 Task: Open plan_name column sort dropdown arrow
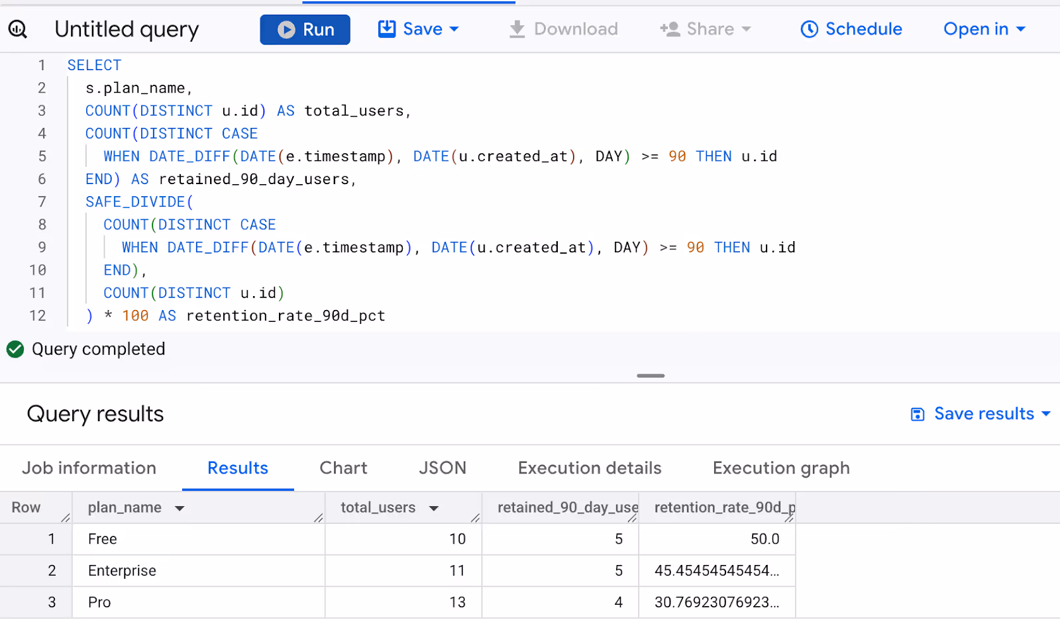[180, 509]
